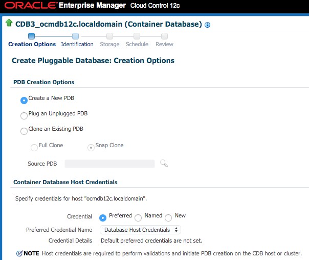
Task: Open the information icon beside Container Database
Action: tap(207, 25)
